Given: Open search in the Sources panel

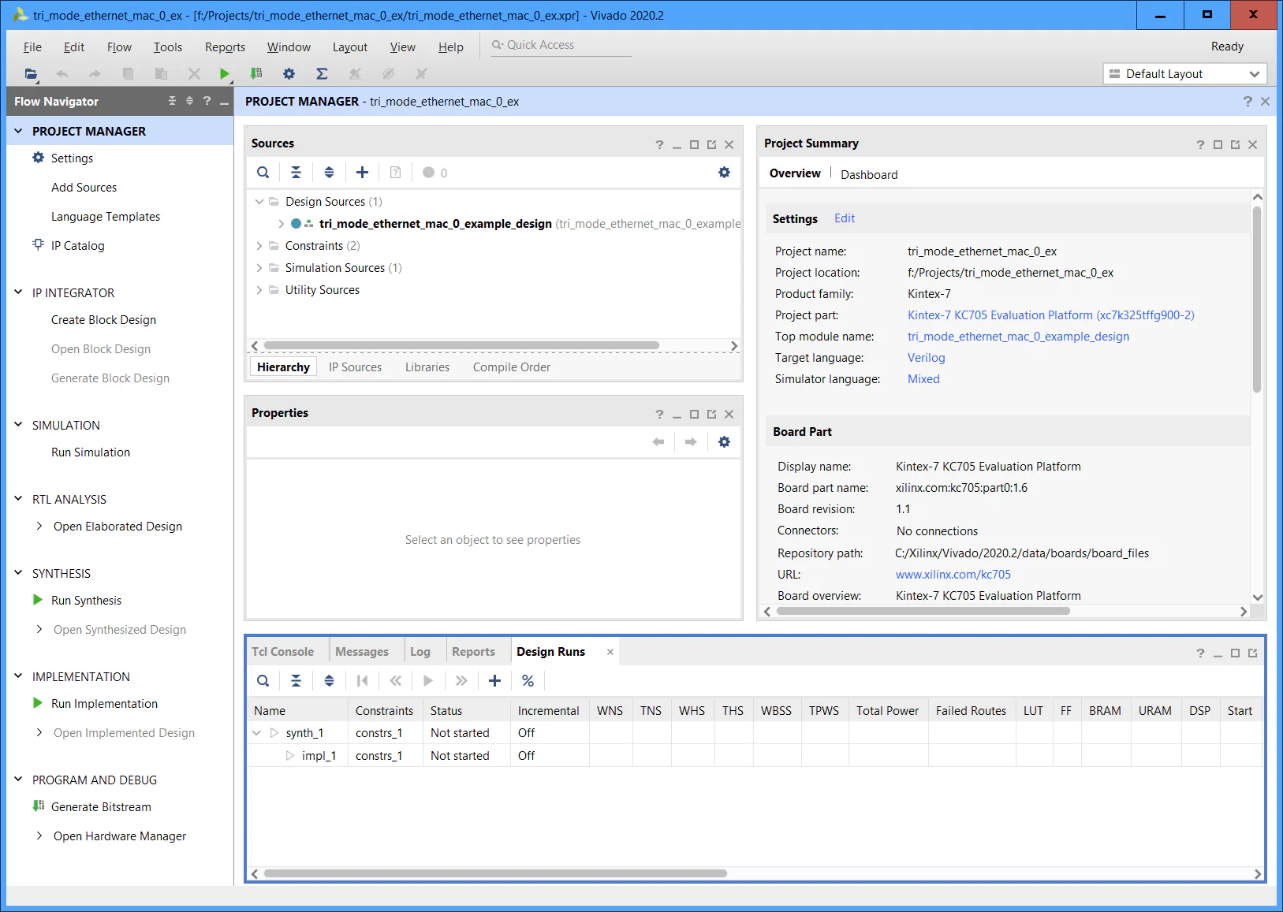Looking at the screenshot, I should 263,173.
